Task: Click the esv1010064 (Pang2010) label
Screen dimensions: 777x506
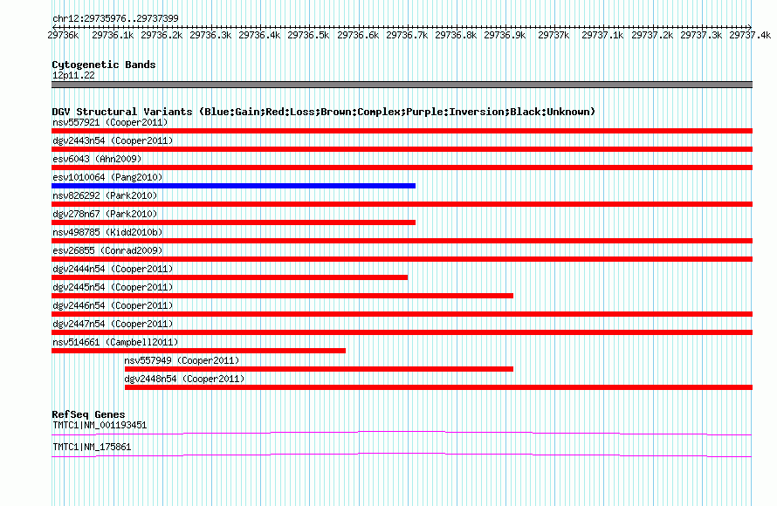Action: tap(107, 177)
